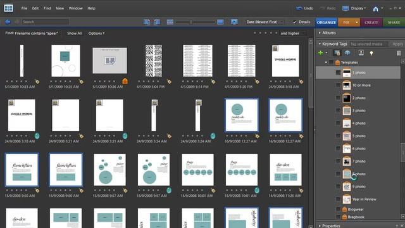Image resolution: width=405 pixels, height=228 pixels.
Task: Click the Show All button
Action: pos(75,33)
